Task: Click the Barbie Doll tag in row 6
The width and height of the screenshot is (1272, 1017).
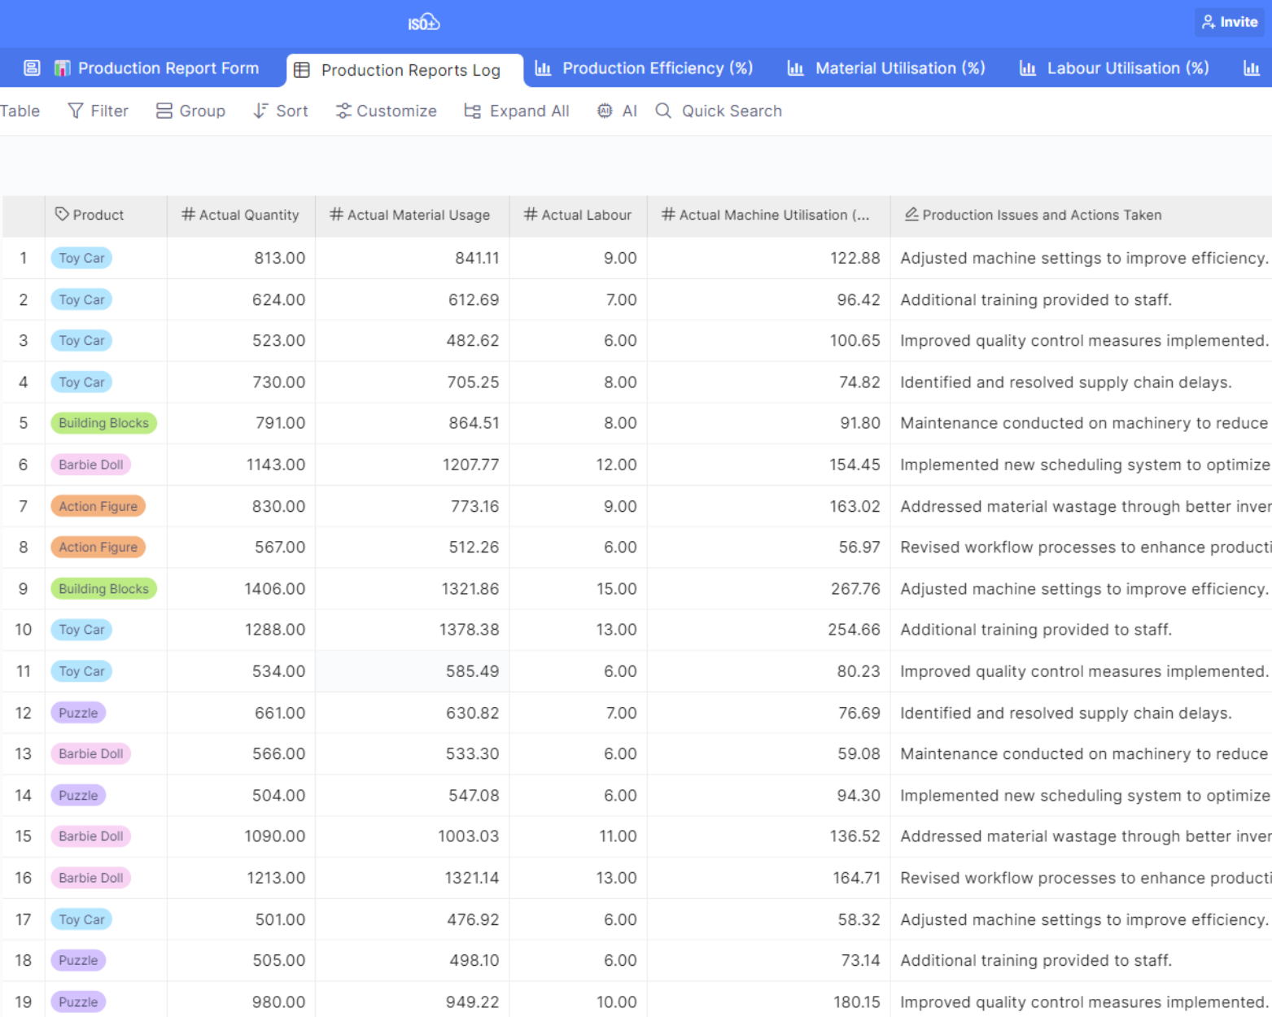Action: click(x=90, y=465)
